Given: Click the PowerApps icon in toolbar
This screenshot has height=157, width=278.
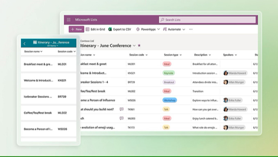Looking at the screenshot, I should point(138,30).
